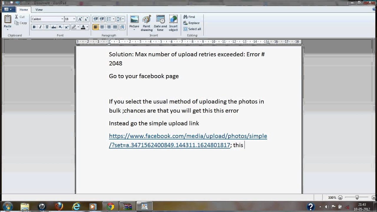Image resolution: width=377 pixels, height=212 pixels.
Task: Click the Shrink font button
Action: [x=86, y=19]
